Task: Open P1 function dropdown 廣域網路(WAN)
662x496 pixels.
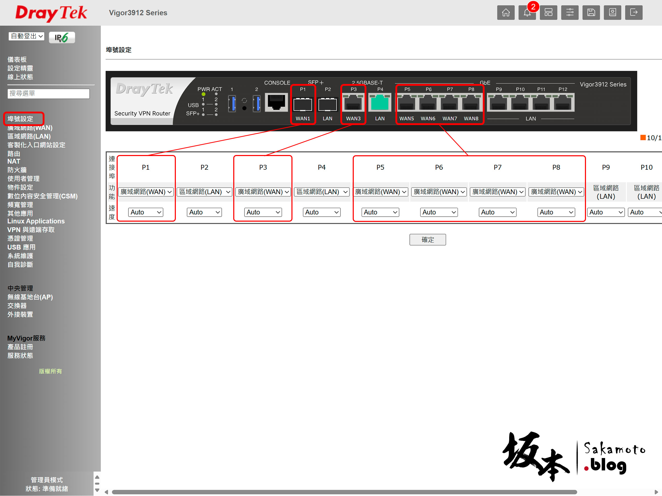Action: 146,192
